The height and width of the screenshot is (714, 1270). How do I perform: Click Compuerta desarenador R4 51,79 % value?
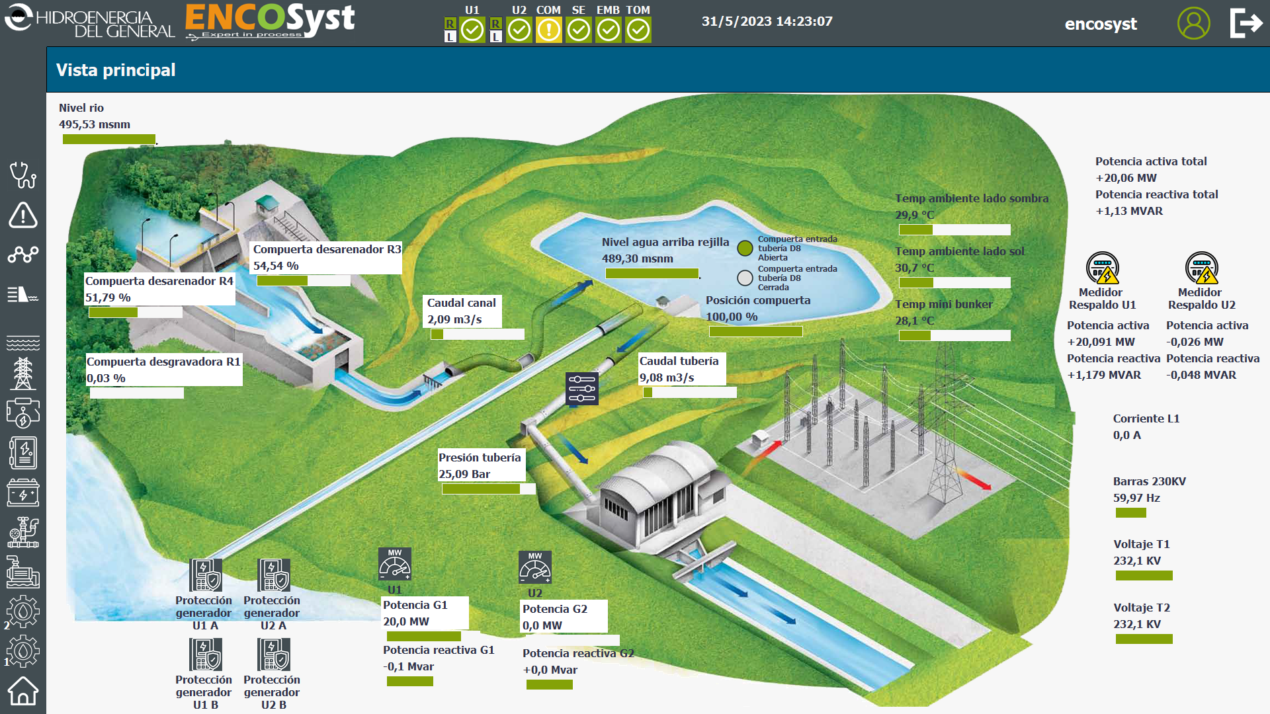tap(108, 297)
